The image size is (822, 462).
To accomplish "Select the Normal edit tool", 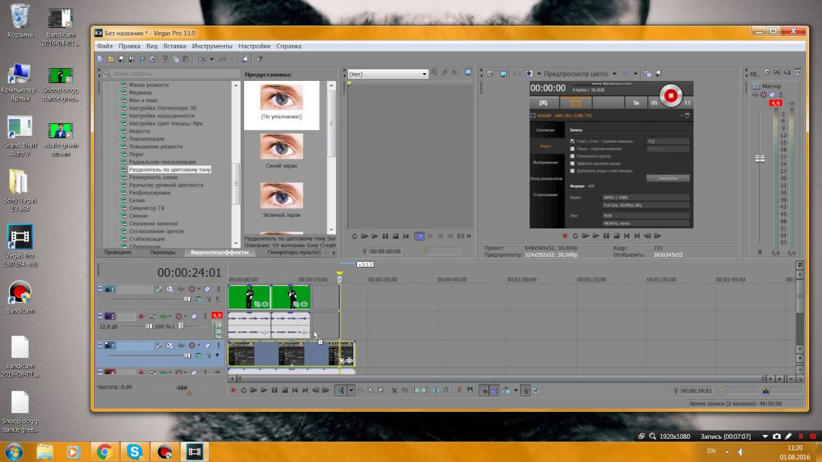I will (342, 390).
